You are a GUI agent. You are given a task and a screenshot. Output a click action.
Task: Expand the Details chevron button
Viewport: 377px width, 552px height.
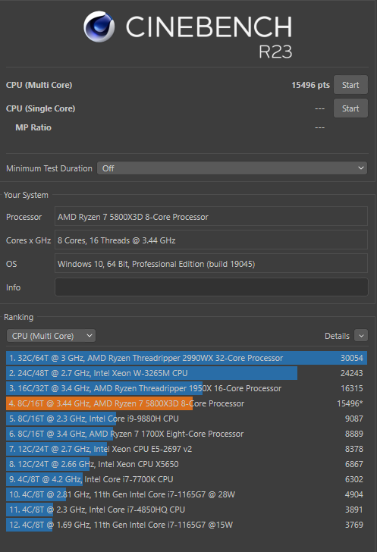[x=361, y=336]
